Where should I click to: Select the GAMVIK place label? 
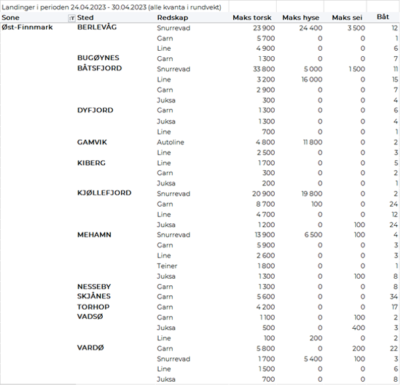[x=92, y=142]
